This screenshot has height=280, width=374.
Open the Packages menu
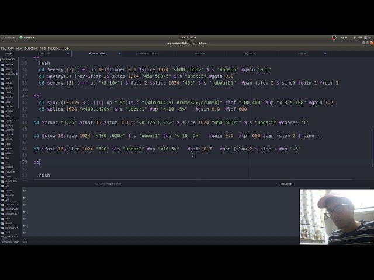[x=54, y=48]
